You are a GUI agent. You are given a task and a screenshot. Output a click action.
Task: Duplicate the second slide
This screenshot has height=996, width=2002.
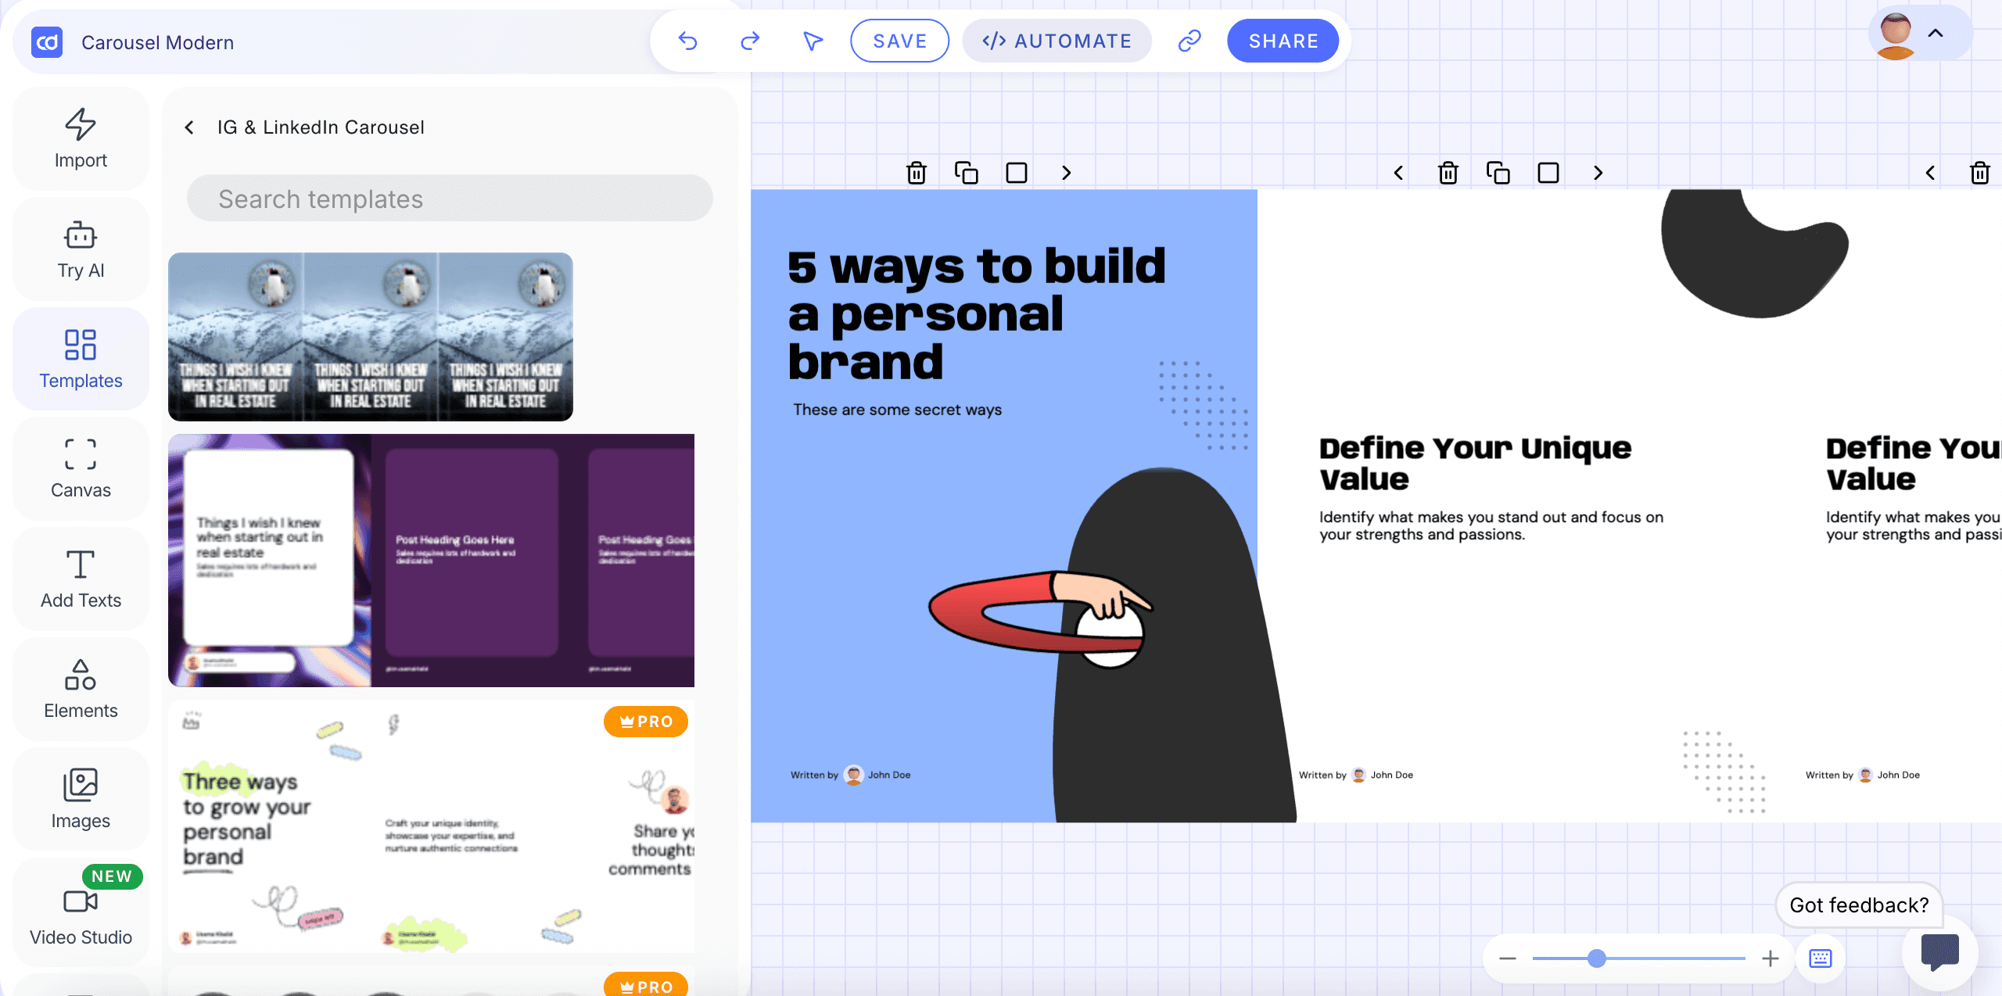[x=1498, y=173]
